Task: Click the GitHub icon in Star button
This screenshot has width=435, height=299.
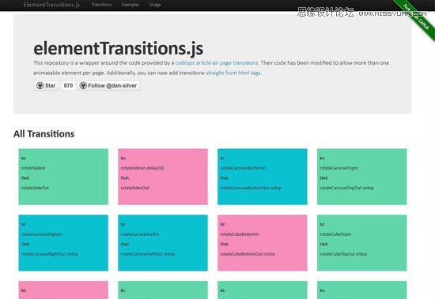Action: 40,85
